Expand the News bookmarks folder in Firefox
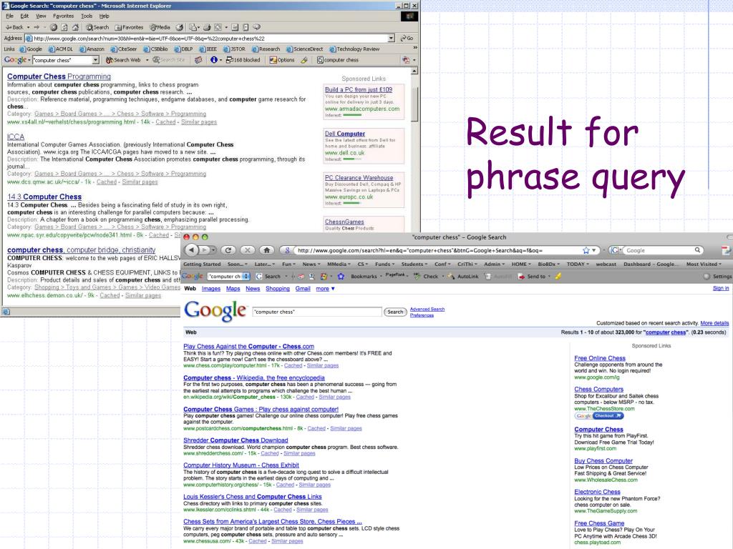Image resolution: width=733 pixels, height=549 pixels. point(311,264)
